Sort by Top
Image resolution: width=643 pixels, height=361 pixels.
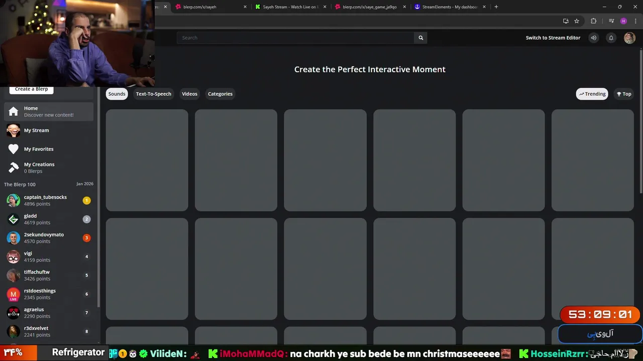pyautogui.click(x=624, y=94)
